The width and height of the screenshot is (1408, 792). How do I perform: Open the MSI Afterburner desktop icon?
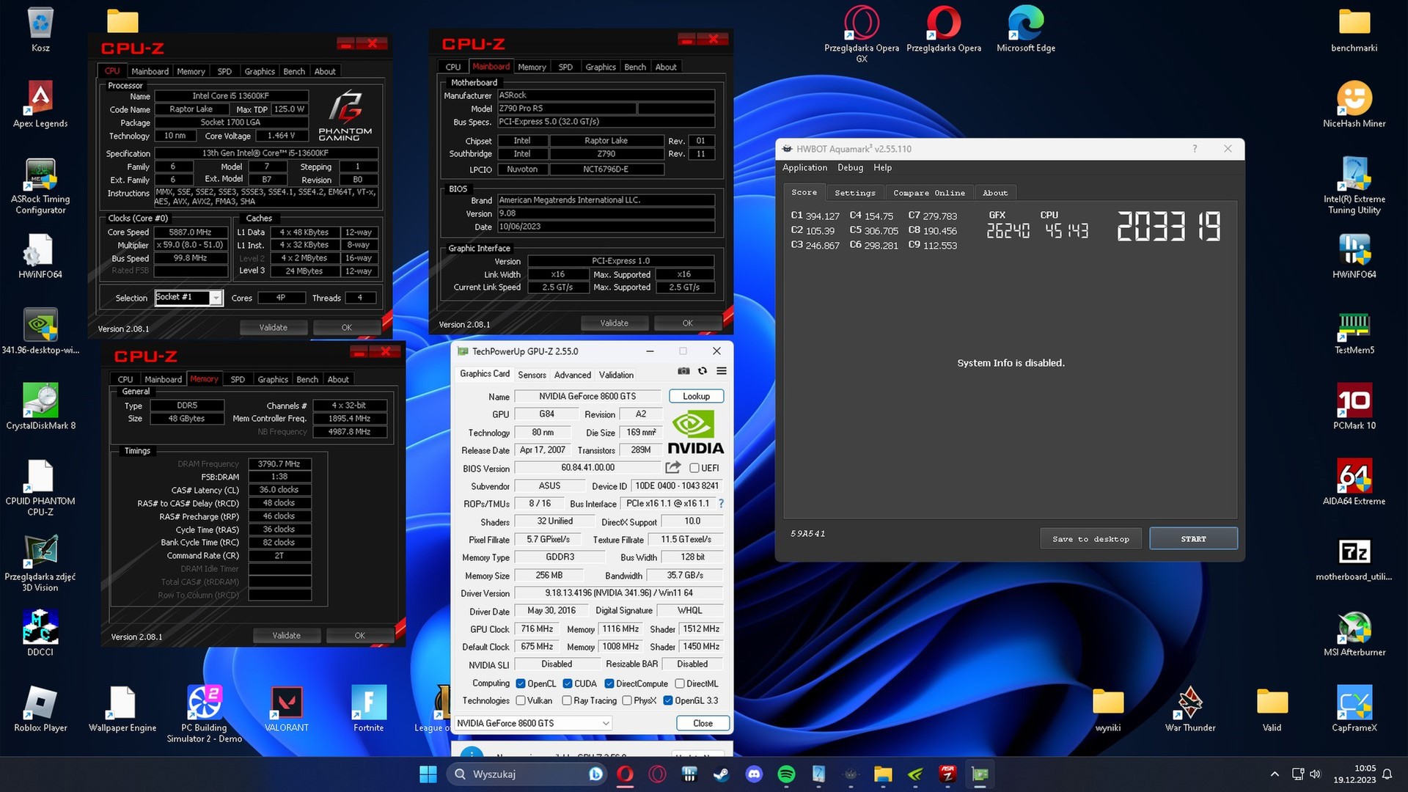point(1354,633)
